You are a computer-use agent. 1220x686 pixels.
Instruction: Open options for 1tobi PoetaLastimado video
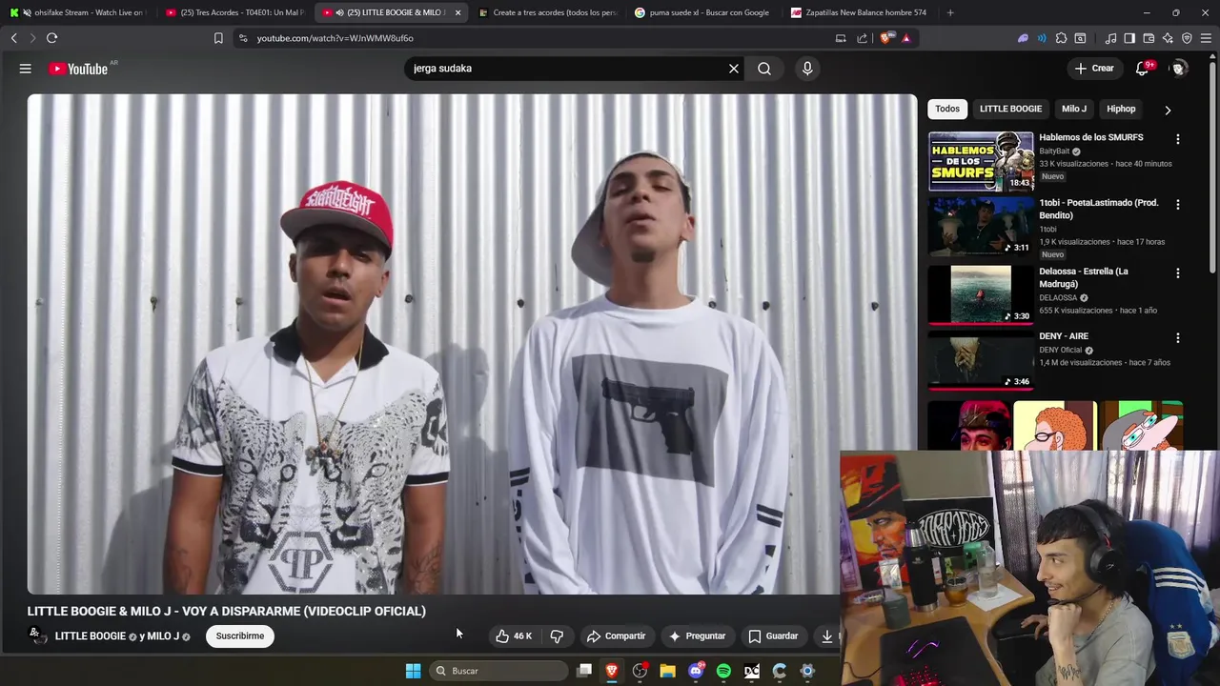click(1178, 205)
